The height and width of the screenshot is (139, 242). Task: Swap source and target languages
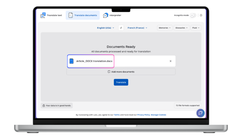coord(121,28)
